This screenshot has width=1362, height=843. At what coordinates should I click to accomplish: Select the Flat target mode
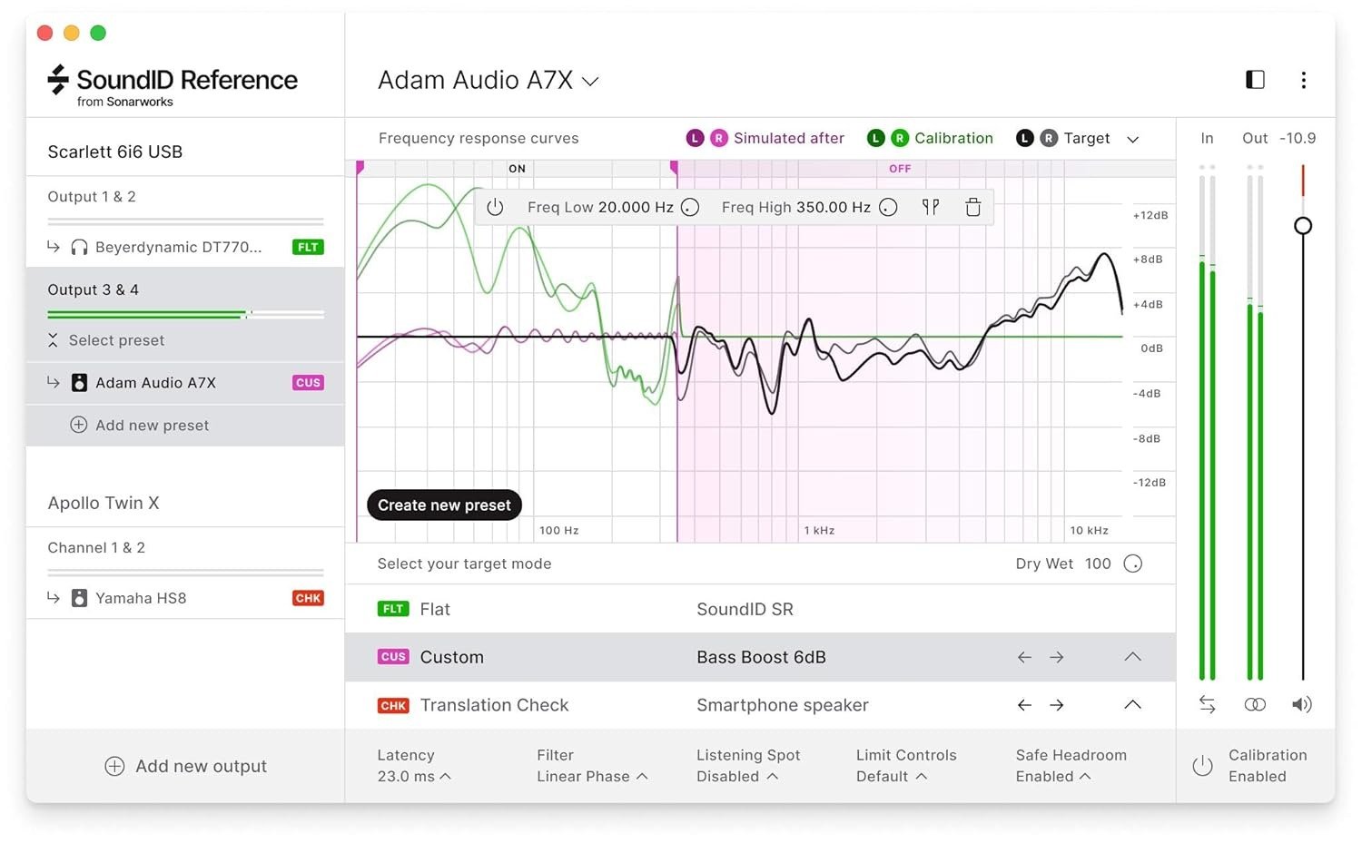coord(435,609)
